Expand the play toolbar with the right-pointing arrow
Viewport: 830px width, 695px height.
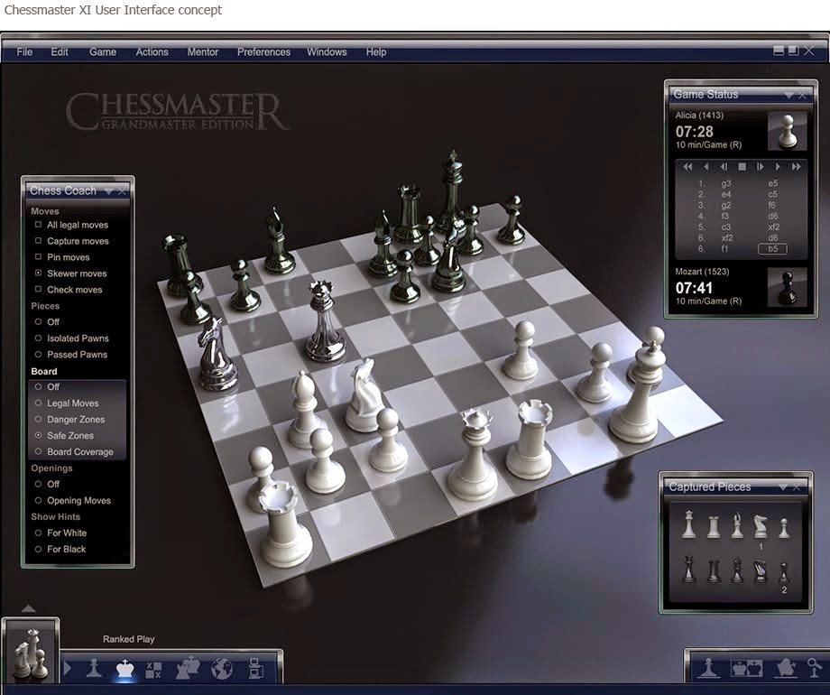pyautogui.click(x=68, y=668)
